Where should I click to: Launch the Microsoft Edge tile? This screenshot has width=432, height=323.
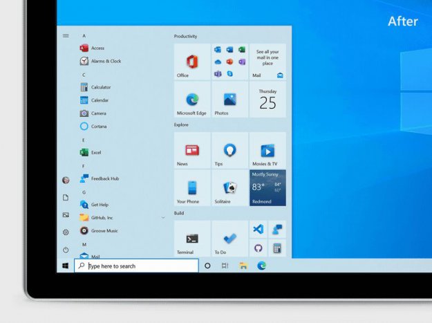pos(192,100)
